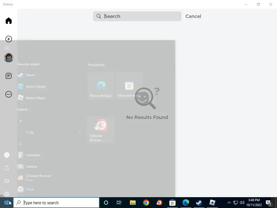Screen dimensions: 277x208
Task: Click the # letter group header
Action: point(21,121)
